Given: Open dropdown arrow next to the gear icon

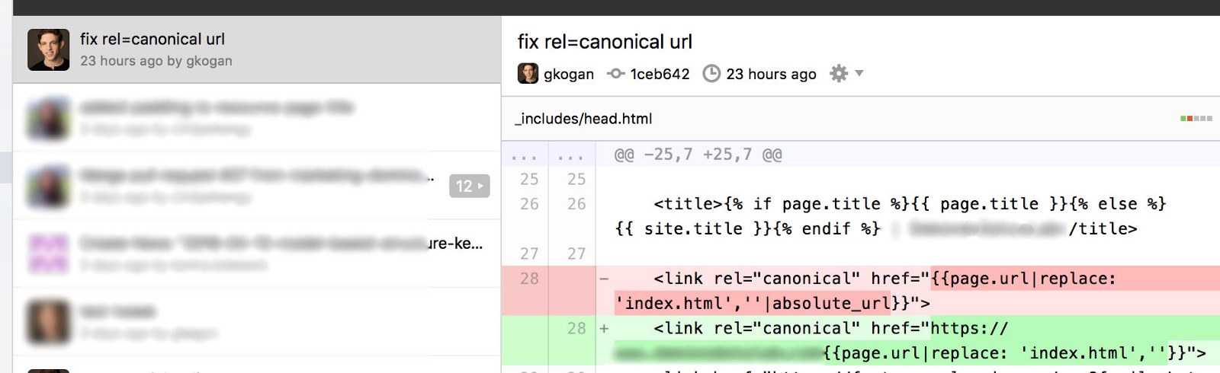Looking at the screenshot, I should tap(859, 74).
